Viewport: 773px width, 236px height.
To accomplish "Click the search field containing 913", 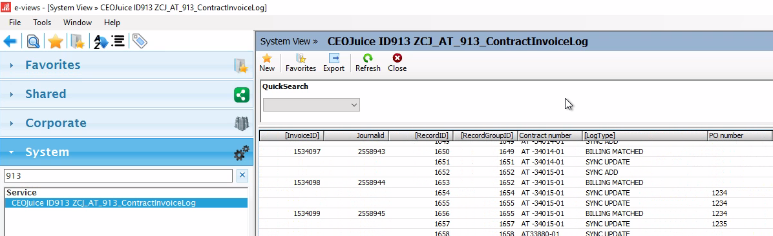I will (118, 175).
